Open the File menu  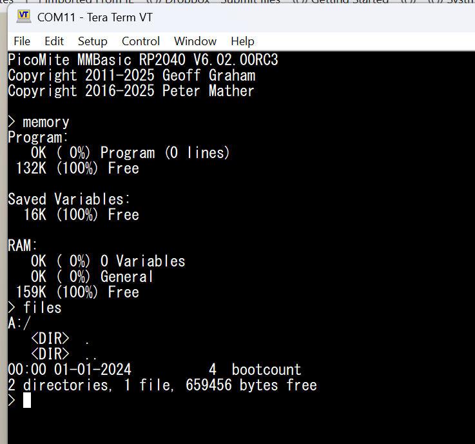coord(22,41)
